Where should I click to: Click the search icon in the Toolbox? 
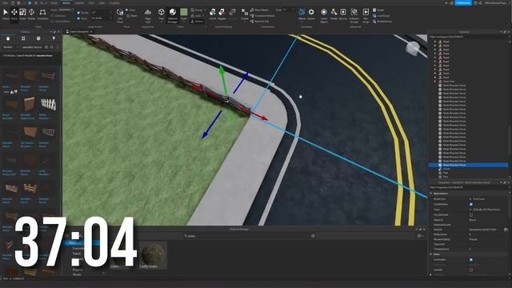coord(51,47)
